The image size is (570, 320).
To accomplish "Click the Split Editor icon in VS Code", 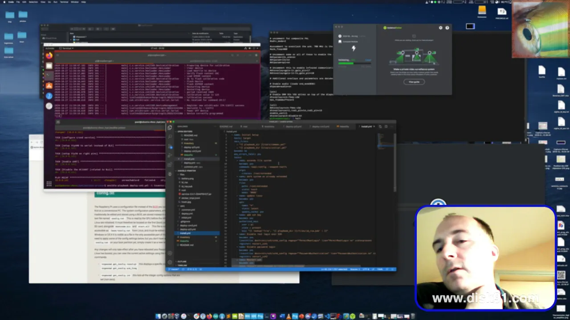I will tap(386, 126).
